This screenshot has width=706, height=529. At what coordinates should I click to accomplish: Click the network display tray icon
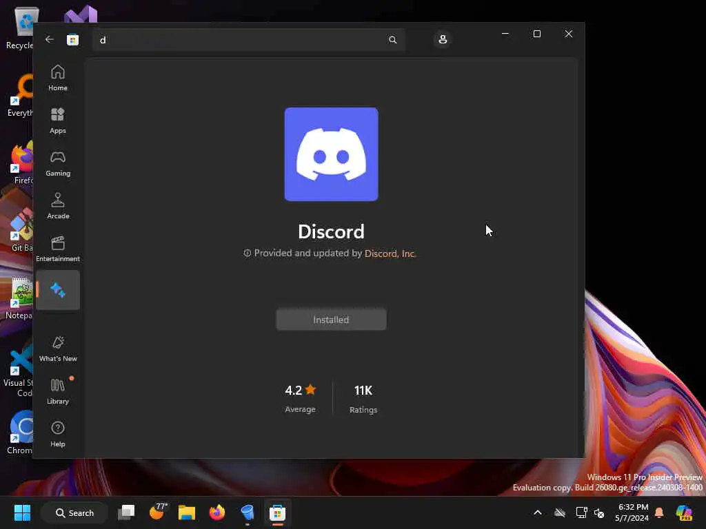[581, 512]
